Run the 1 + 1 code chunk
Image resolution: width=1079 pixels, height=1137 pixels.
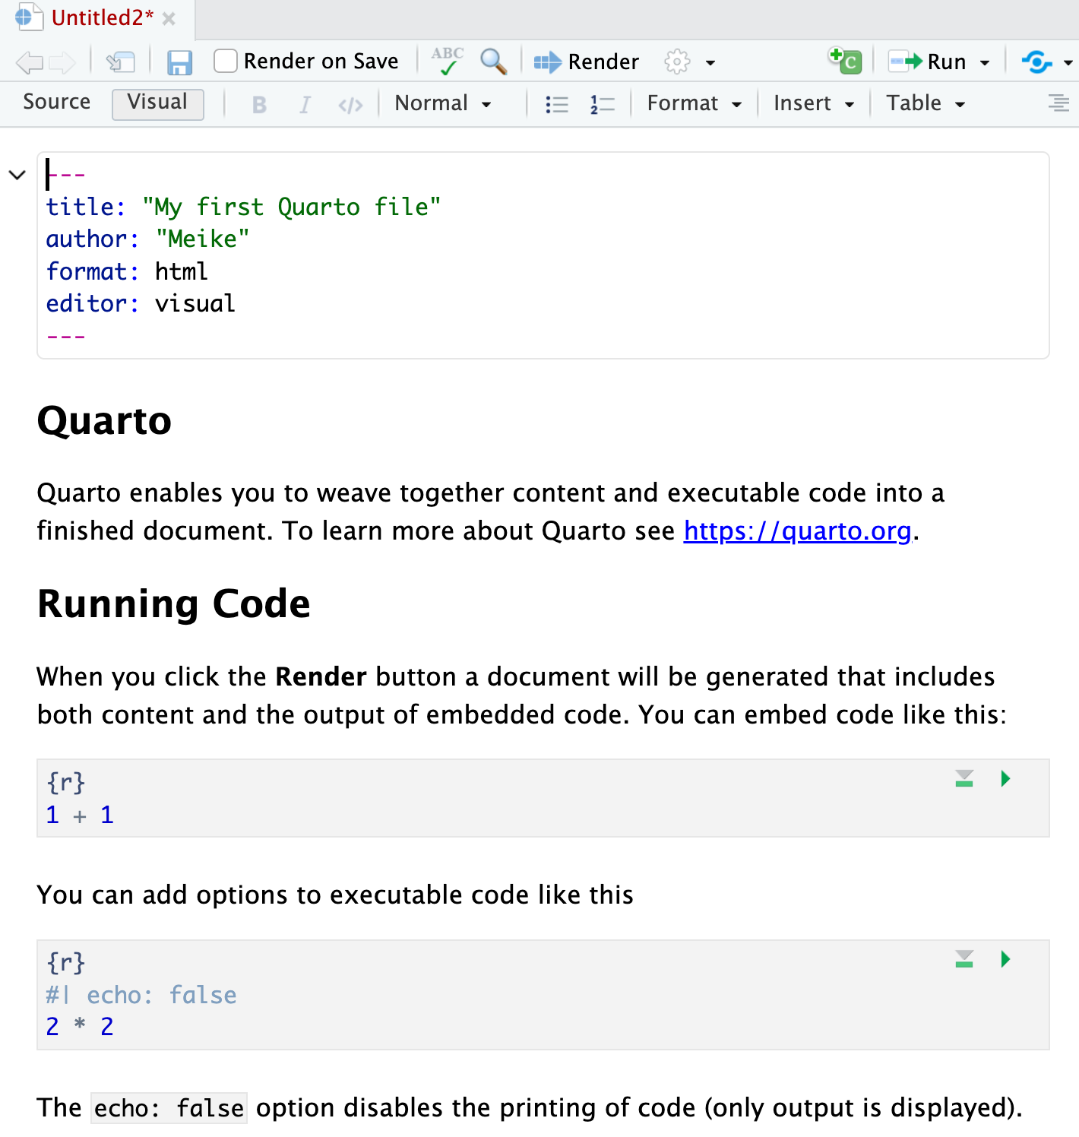1005,779
